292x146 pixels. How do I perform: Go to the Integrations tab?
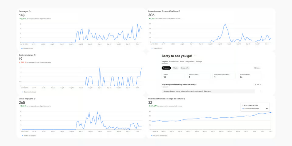pos(190,62)
